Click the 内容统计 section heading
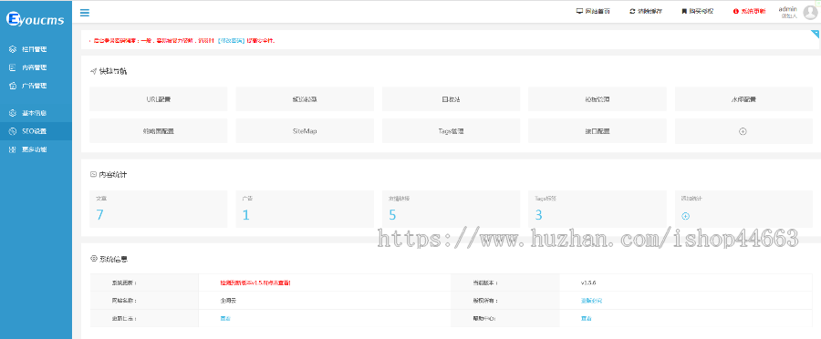Image resolution: width=821 pixels, height=339 pixels. (112, 175)
